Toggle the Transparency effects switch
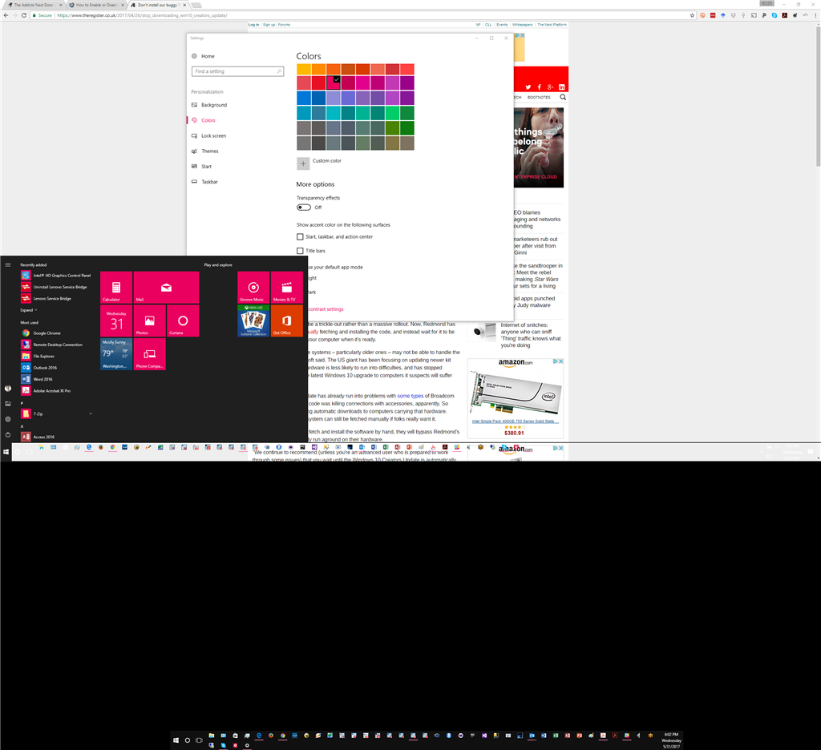Screen dimensions: 821x750 pos(304,208)
